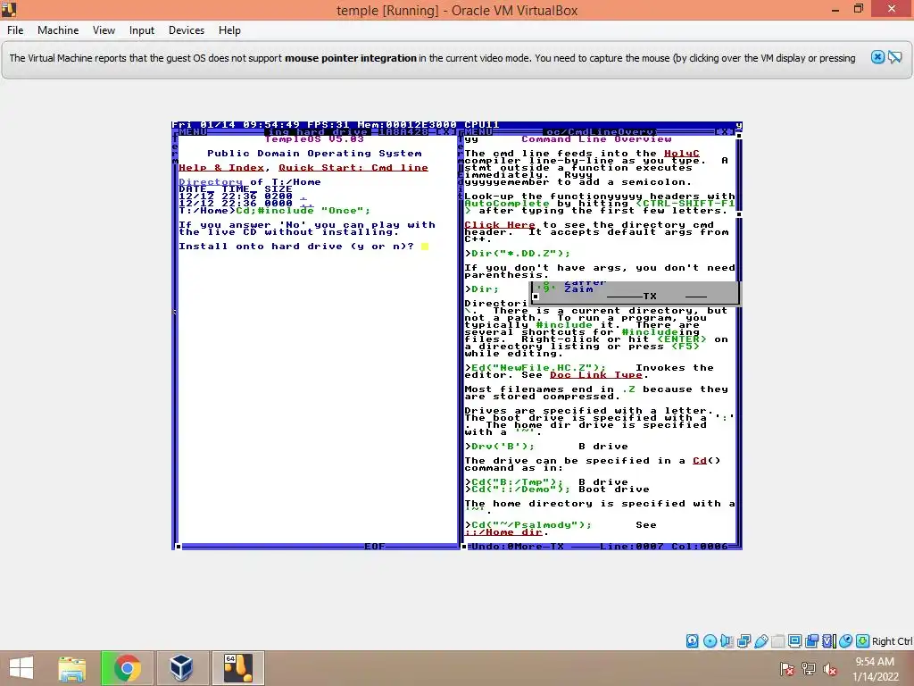The image size is (914, 686).
Task: Click the Dir("*.DD.Z"); command example
Action: point(520,254)
